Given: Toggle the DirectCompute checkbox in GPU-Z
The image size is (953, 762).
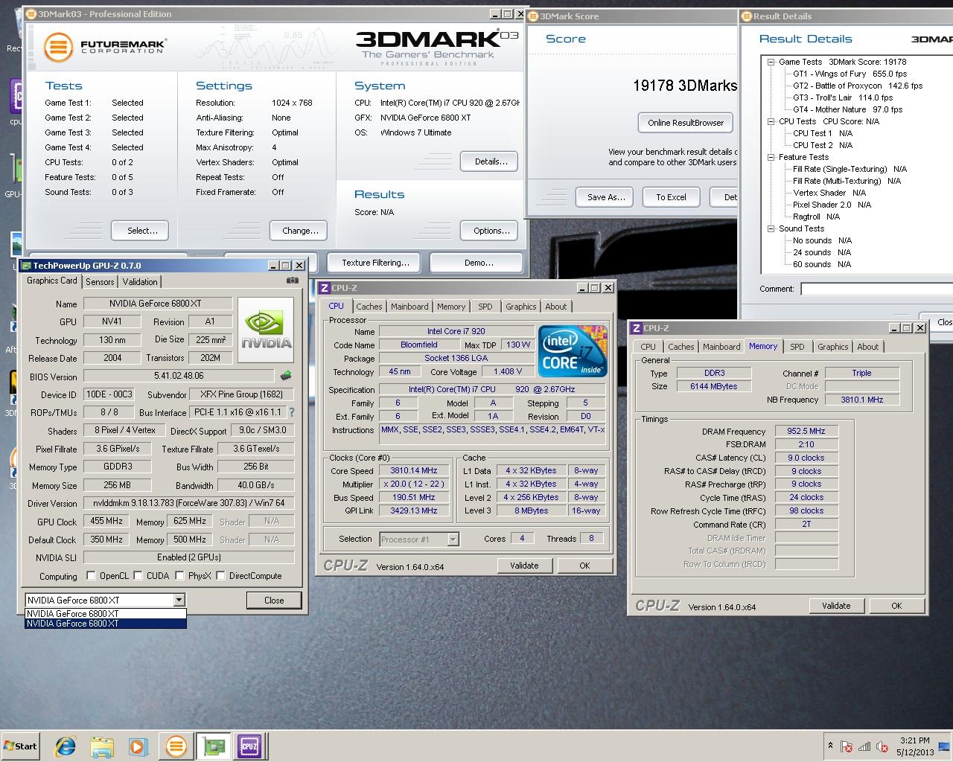Looking at the screenshot, I should 220,575.
